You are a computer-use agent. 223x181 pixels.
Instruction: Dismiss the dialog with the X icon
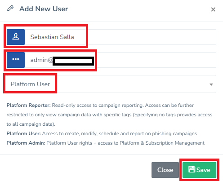click(213, 9)
